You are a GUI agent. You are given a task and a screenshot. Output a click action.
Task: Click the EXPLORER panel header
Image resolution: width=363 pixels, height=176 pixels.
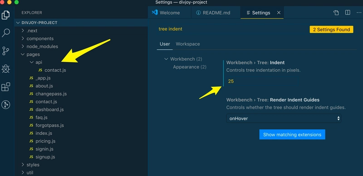click(32, 13)
